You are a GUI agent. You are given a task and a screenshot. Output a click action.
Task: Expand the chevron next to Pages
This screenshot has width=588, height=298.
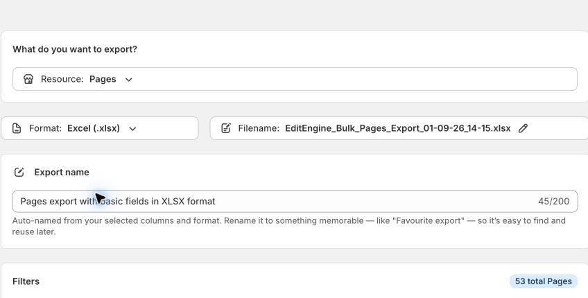coord(129,80)
